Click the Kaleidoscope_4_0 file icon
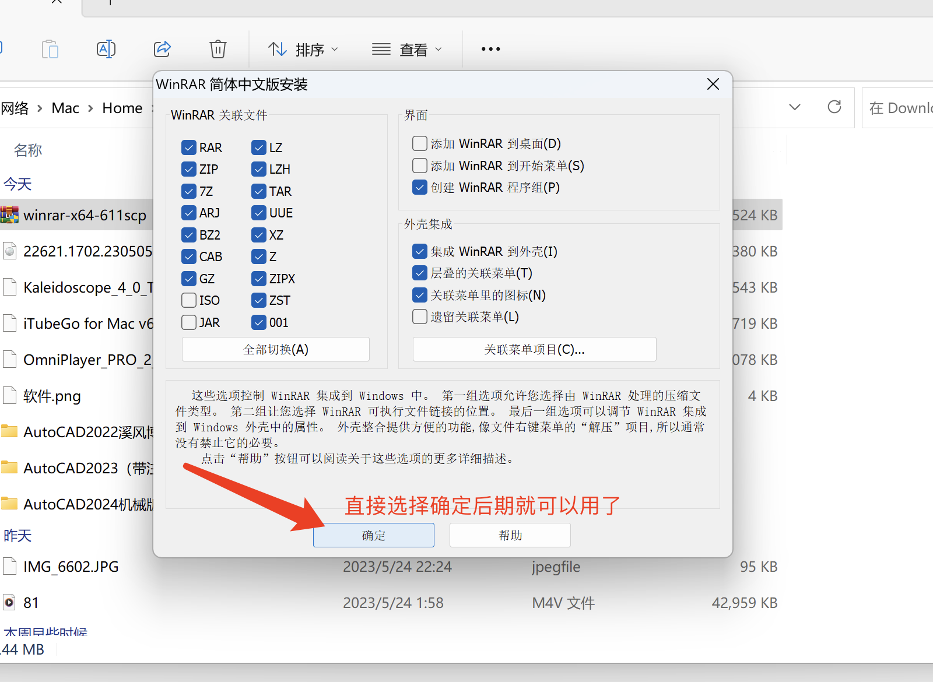The height and width of the screenshot is (682, 933). click(9, 287)
